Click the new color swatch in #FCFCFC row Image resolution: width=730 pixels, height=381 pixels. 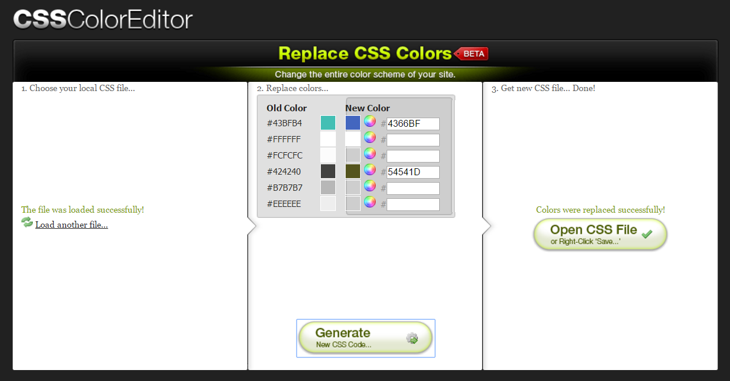353,155
